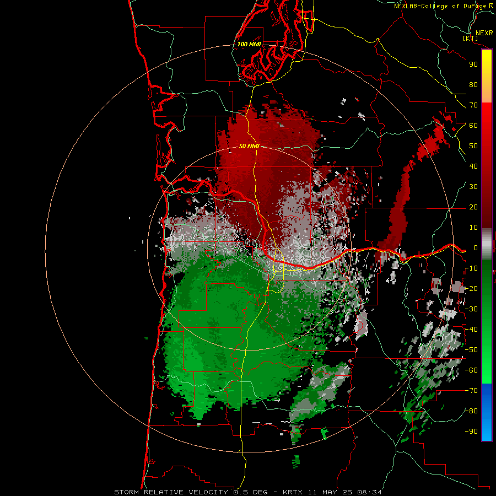Click the -50 scale label
Image resolution: width=496 pixels, height=496 pixels.
471,350
